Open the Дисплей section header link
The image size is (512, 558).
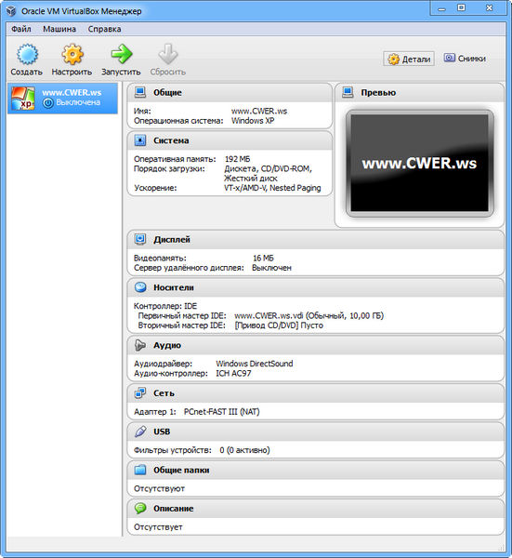(x=172, y=240)
